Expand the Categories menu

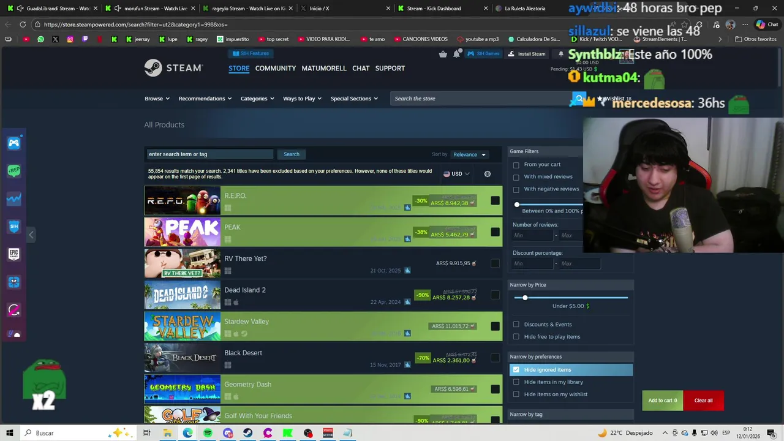257,99
